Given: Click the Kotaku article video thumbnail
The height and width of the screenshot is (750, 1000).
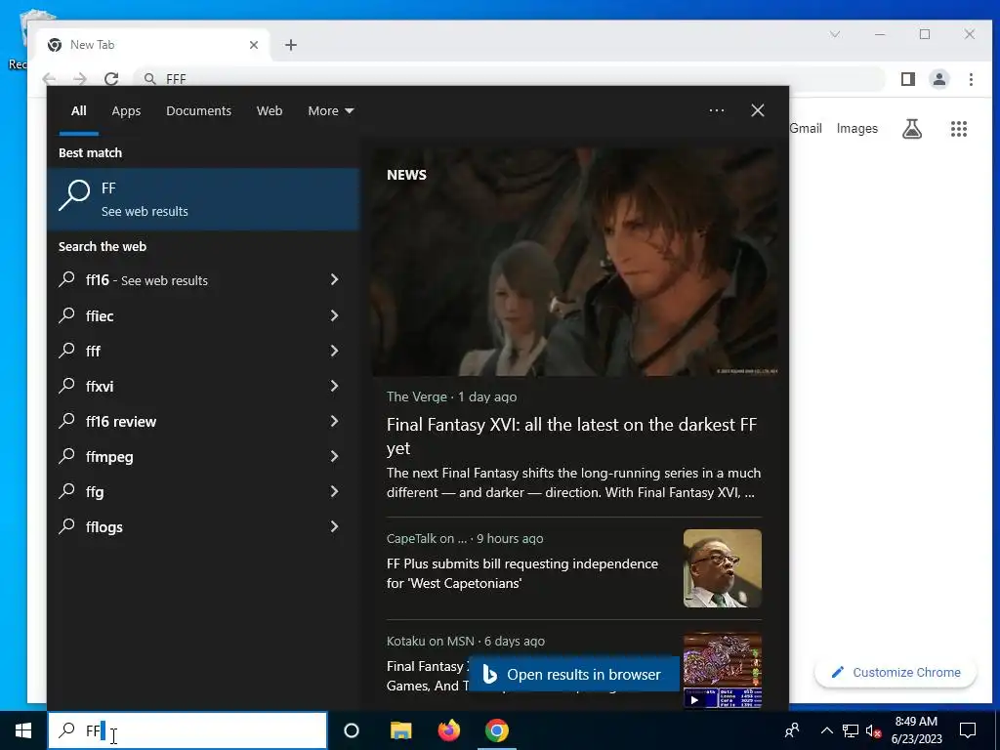Looking at the screenshot, I should (x=723, y=670).
